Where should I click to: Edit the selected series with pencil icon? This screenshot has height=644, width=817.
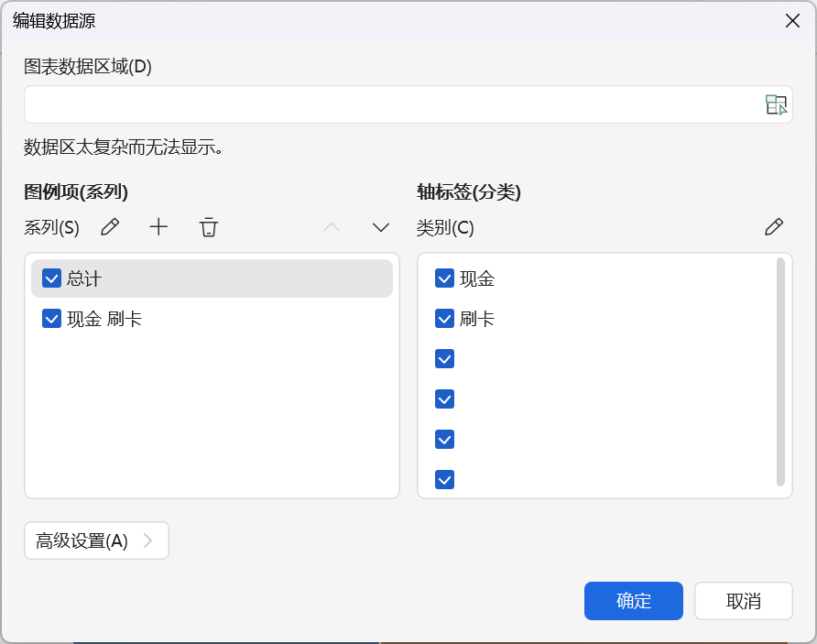point(110,227)
